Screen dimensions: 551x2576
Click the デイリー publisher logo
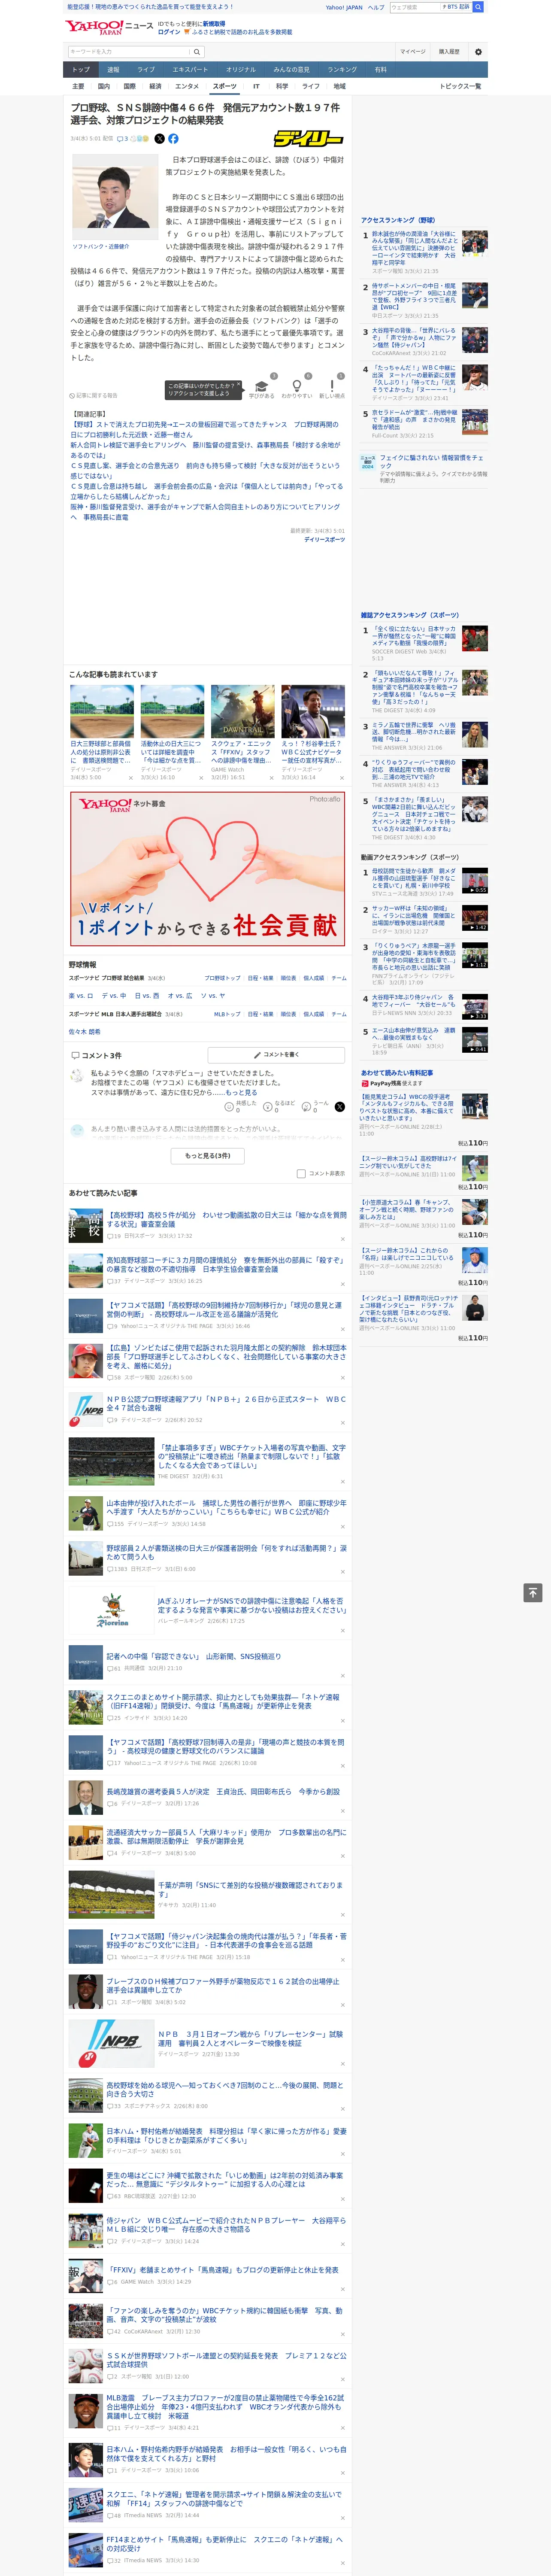309,139
